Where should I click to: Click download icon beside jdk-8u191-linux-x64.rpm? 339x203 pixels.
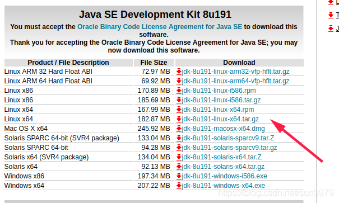[179, 110]
